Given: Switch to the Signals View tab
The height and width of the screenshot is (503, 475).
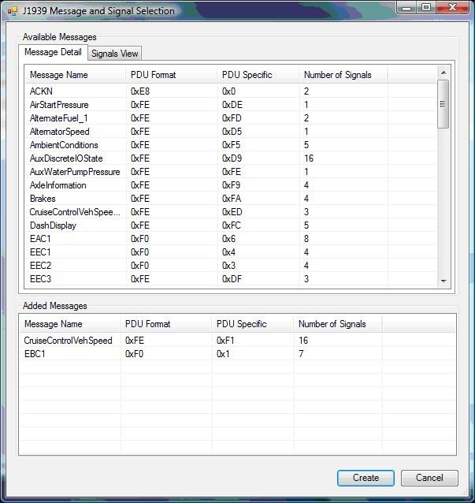Looking at the screenshot, I should pos(114,54).
